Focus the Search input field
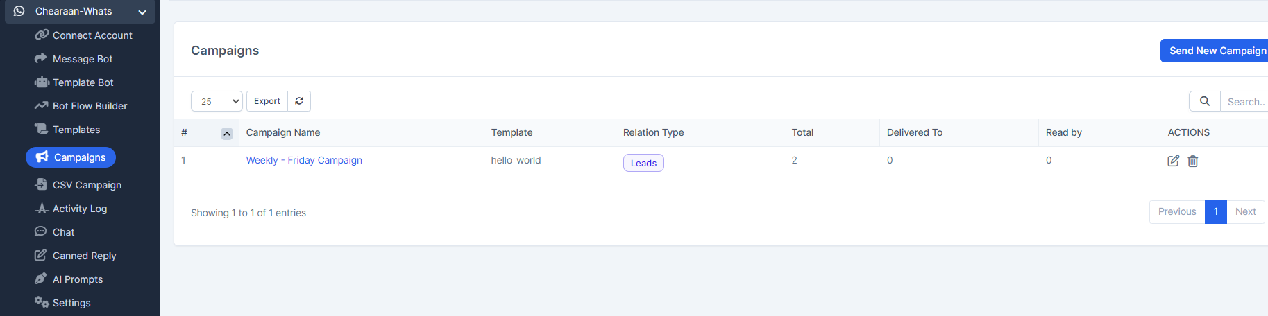 point(1245,102)
